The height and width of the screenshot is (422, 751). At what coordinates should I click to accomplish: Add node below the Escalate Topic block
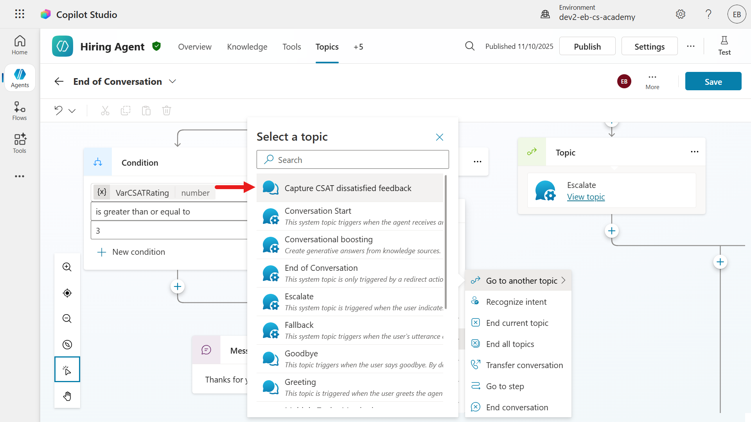tap(612, 231)
